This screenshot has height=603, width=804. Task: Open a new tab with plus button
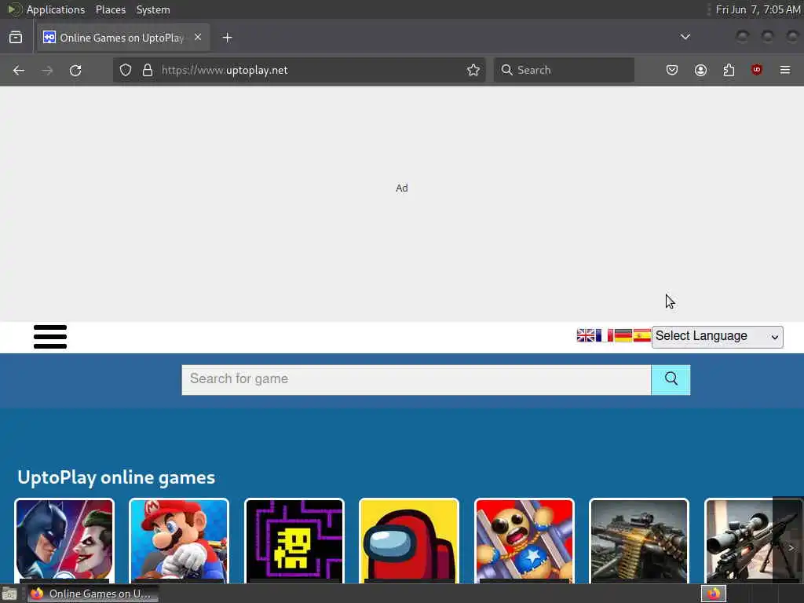(x=227, y=38)
